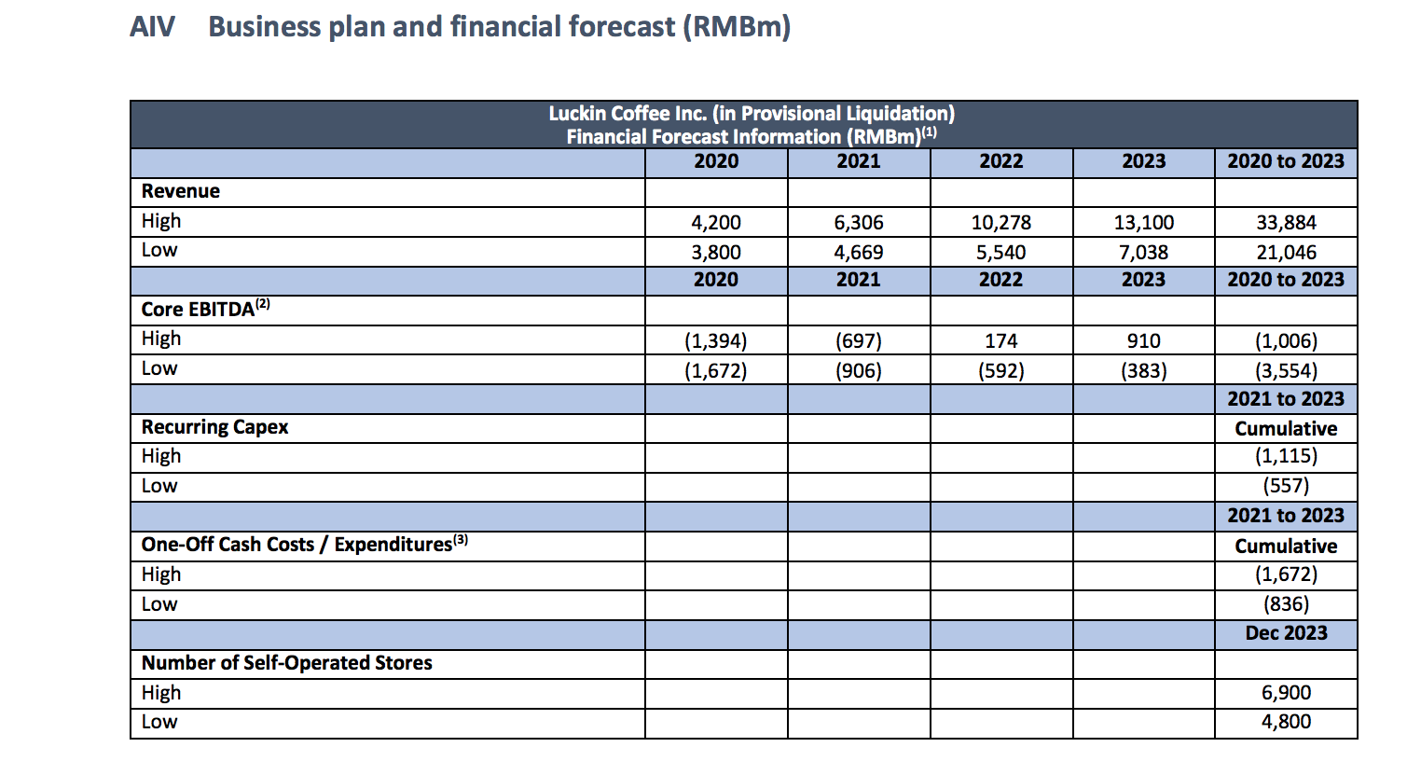Click the 2022 High revenue value "10,278"
1421x761 pixels.
tap(1001, 223)
